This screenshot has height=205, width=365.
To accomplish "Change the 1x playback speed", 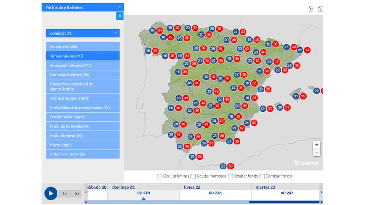I will pyautogui.click(x=64, y=193).
